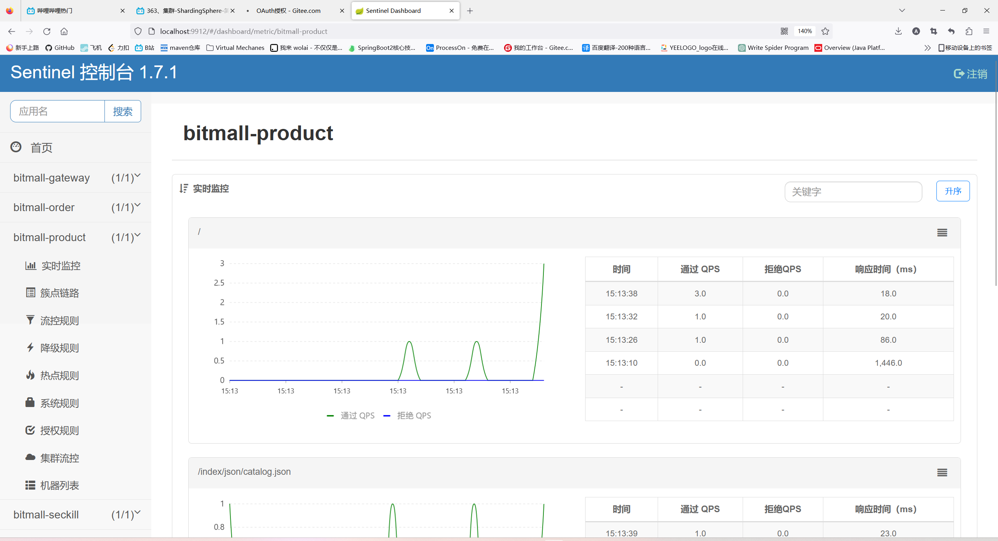Click the 升序 sort button
The width and height of the screenshot is (998, 541).
point(953,191)
